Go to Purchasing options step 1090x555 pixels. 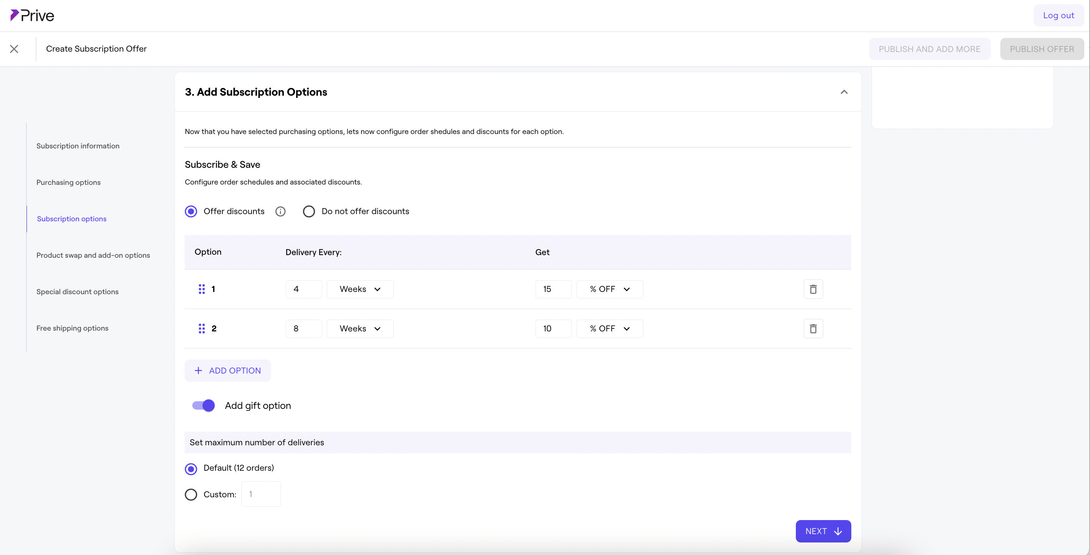[68, 183]
